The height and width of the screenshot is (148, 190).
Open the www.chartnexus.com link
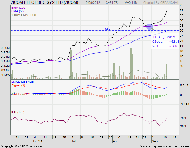173,146
